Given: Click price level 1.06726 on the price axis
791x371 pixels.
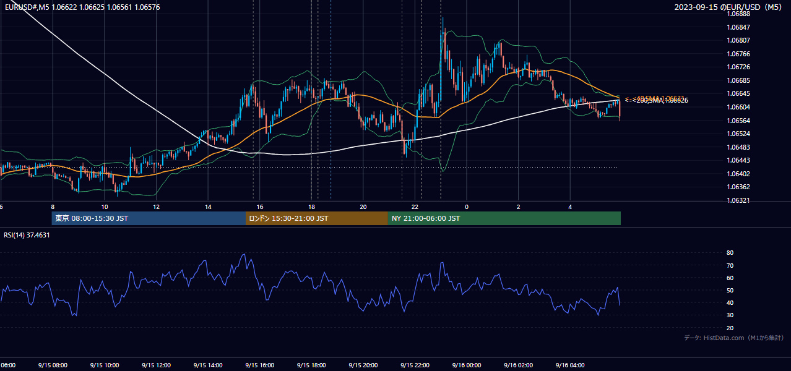Looking at the screenshot, I should click(x=740, y=67).
